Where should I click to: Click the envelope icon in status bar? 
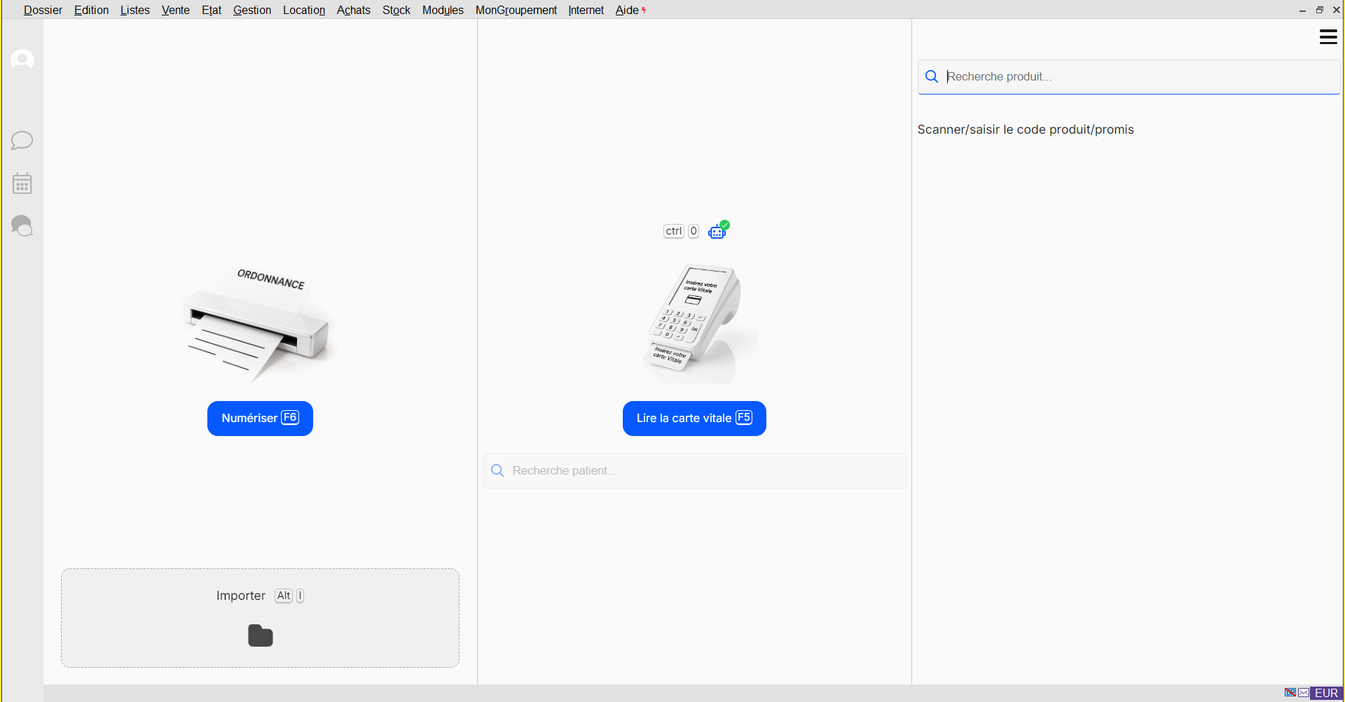click(x=1304, y=693)
